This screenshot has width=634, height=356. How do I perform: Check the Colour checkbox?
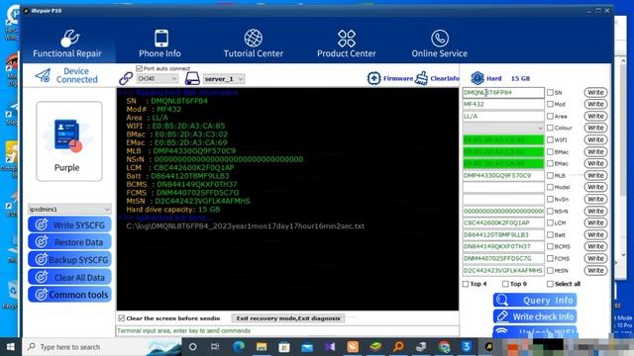[x=550, y=128]
